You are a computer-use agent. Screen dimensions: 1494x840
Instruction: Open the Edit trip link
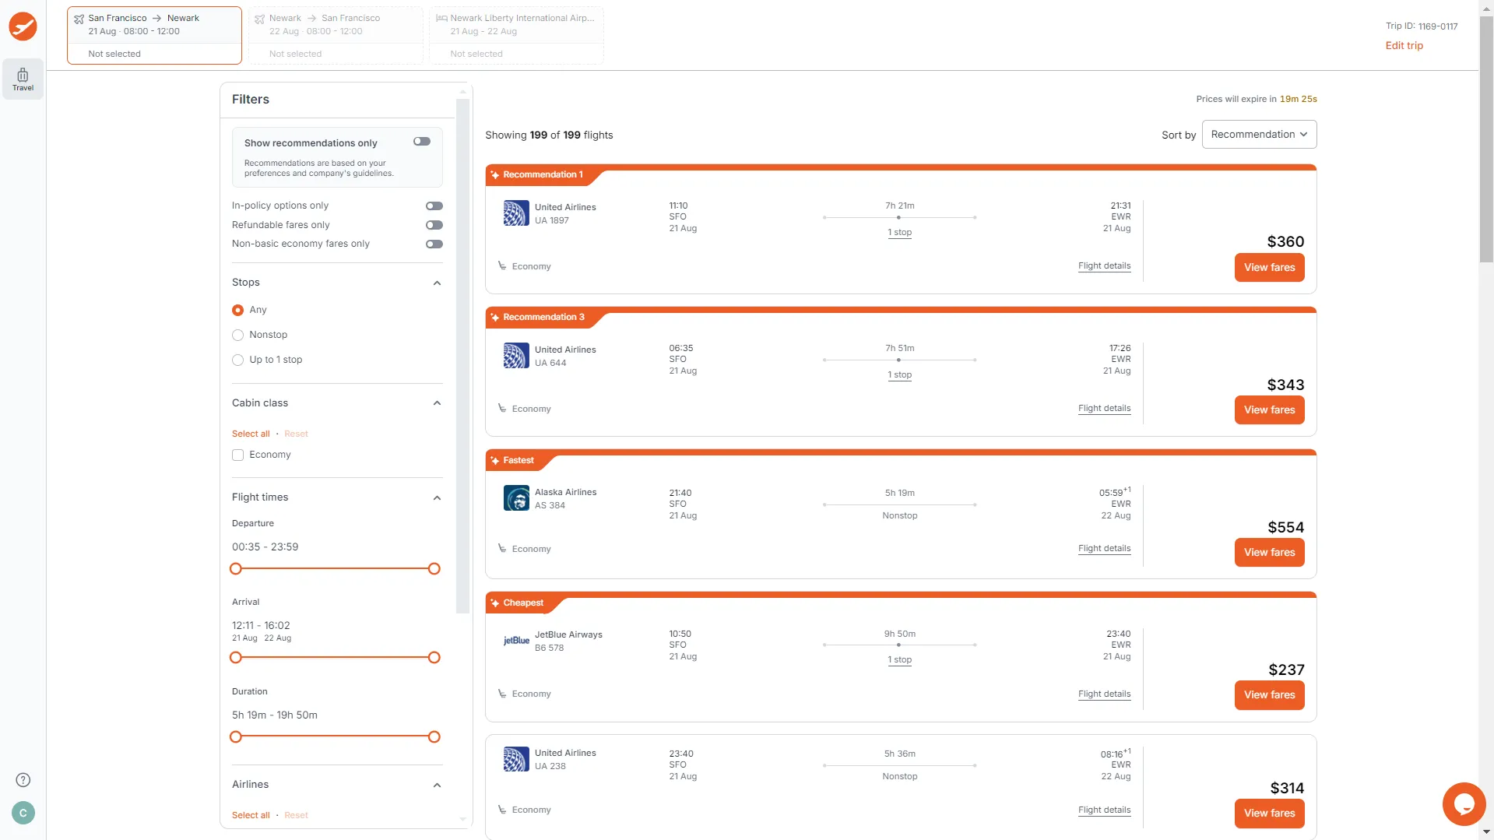pos(1403,45)
